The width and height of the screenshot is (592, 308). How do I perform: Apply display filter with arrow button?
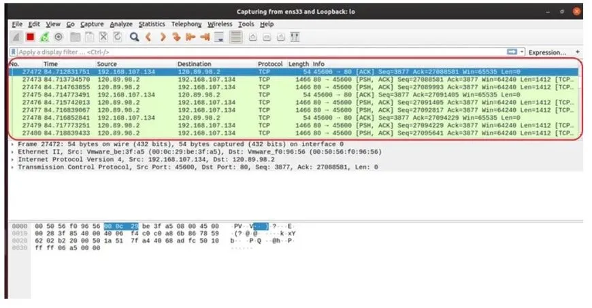coord(512,52)
